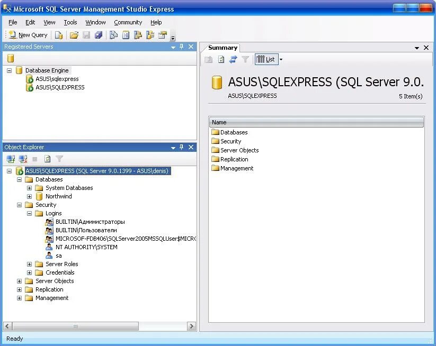Click the Disconnect icon in Object Explorer

click(x=23, y=159)
